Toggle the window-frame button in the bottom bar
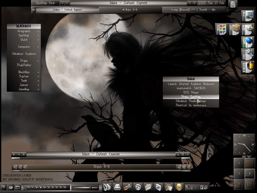The image size is (257, 193). point(18,187)
